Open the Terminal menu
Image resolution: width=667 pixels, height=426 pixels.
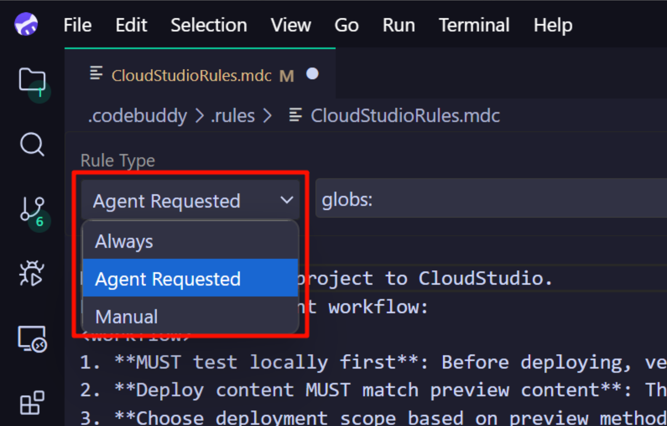click(473, 25)
